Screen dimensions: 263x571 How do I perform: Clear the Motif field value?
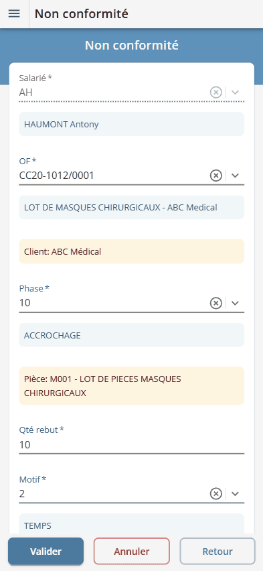coord(215,494)
